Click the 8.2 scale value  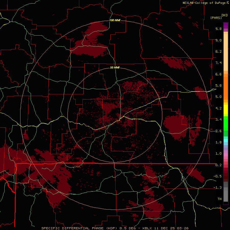click(218, 51)
